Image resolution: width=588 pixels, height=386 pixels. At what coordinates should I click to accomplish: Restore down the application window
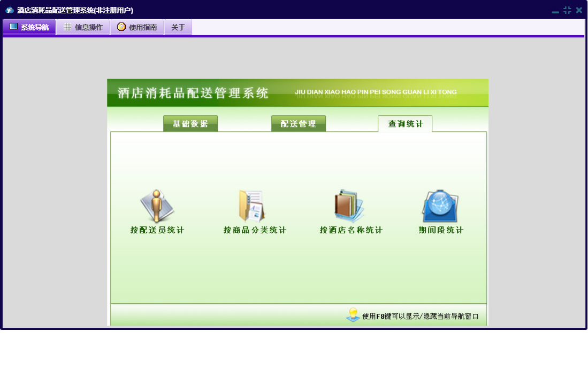pos(567,10)
